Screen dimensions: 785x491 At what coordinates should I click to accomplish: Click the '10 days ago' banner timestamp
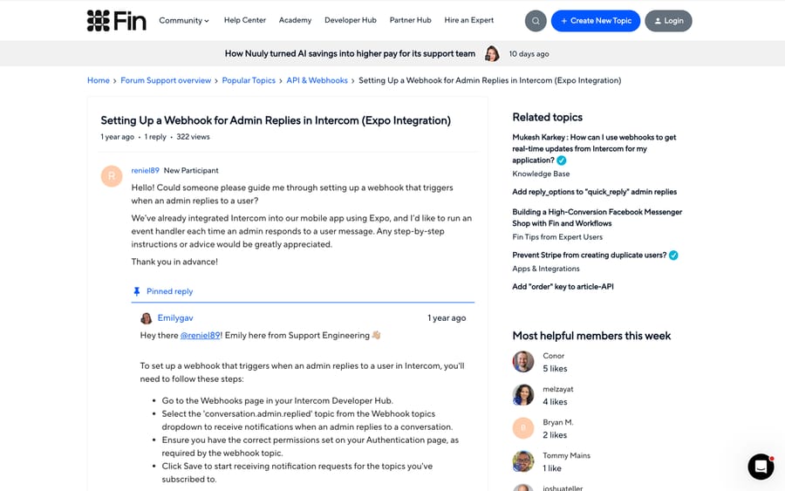(x=529, y=54)
